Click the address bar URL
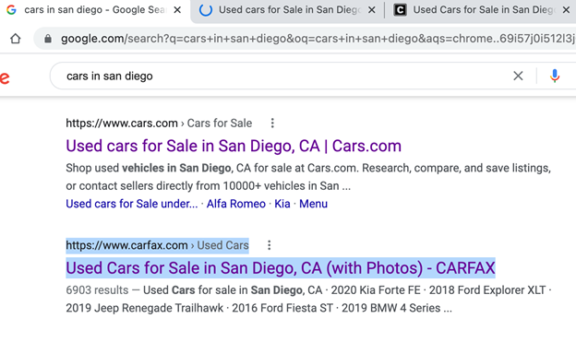This screenshot has height=342, width=576. pyautogui.click(x=318, y=39)
